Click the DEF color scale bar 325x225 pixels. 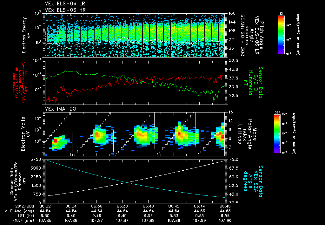point(277,134)
